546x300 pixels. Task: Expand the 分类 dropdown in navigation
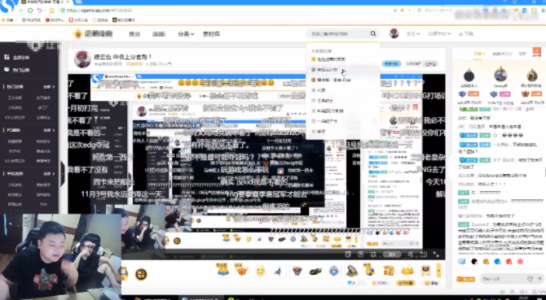click(186, 34)
